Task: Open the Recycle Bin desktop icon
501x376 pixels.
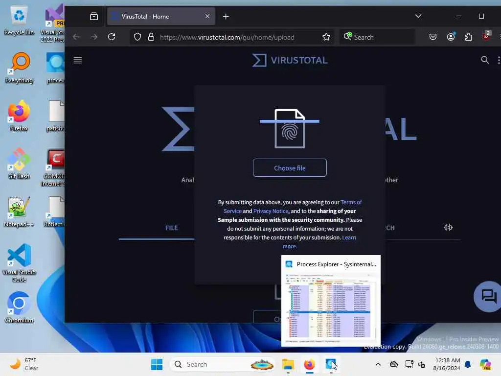Action: point(19,21)
